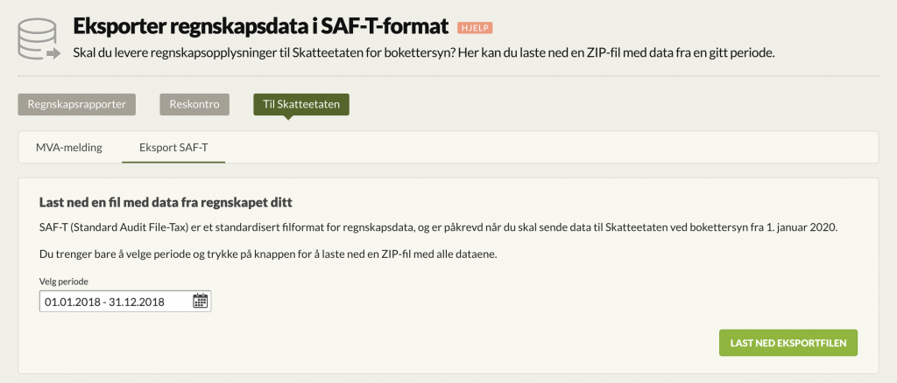The height and width of the screenshot is (383, 897).
Task: Open the calendar date picker icon
Action: coord(201,301)
